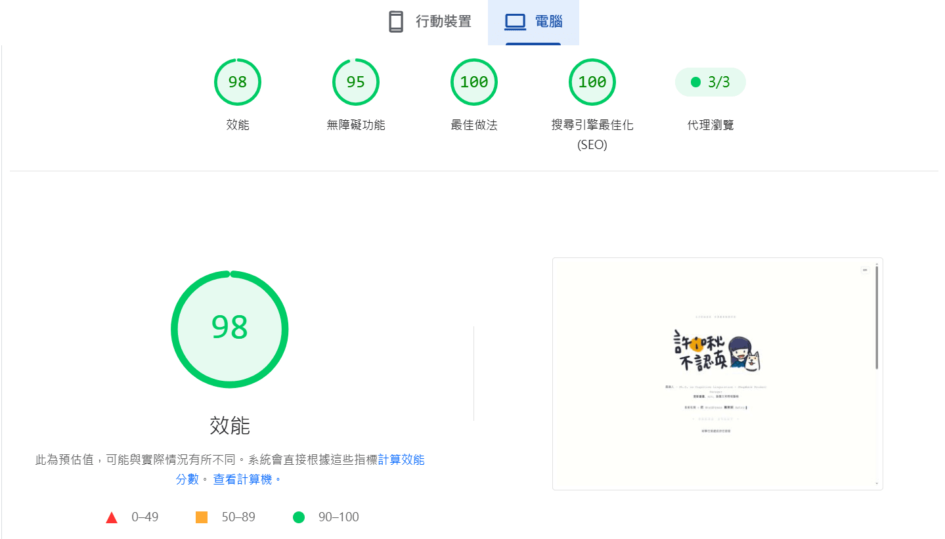Click the mobile phone icon

(x=395, y=22)
